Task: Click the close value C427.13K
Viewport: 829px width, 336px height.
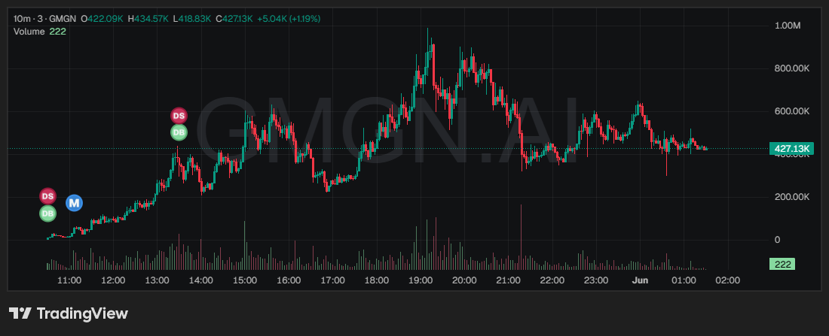Action: (x=234, y=19)
